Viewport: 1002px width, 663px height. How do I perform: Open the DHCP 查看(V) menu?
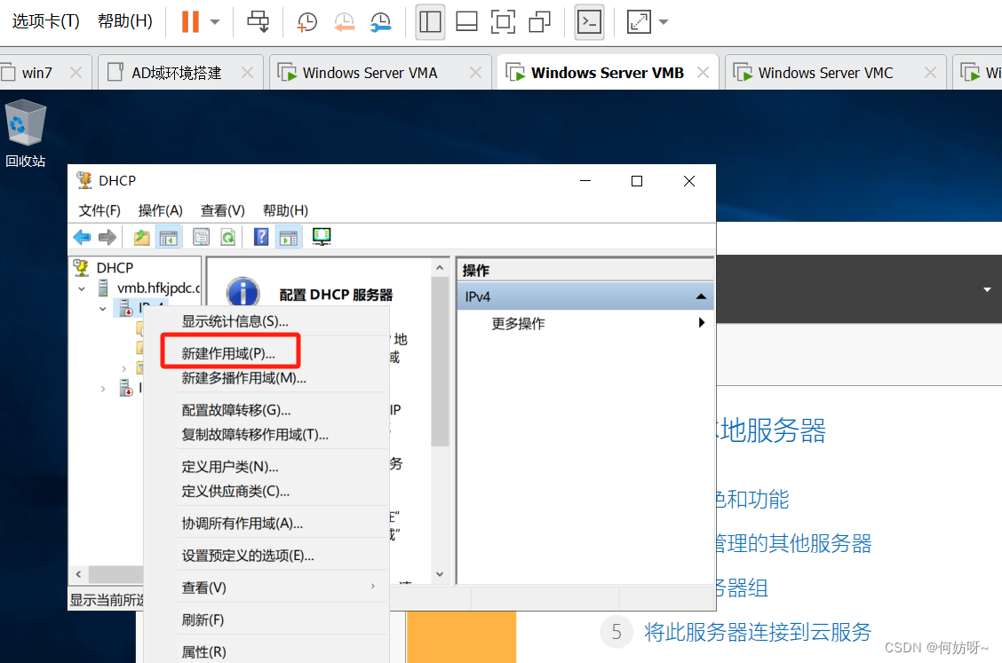click(222, 210)
